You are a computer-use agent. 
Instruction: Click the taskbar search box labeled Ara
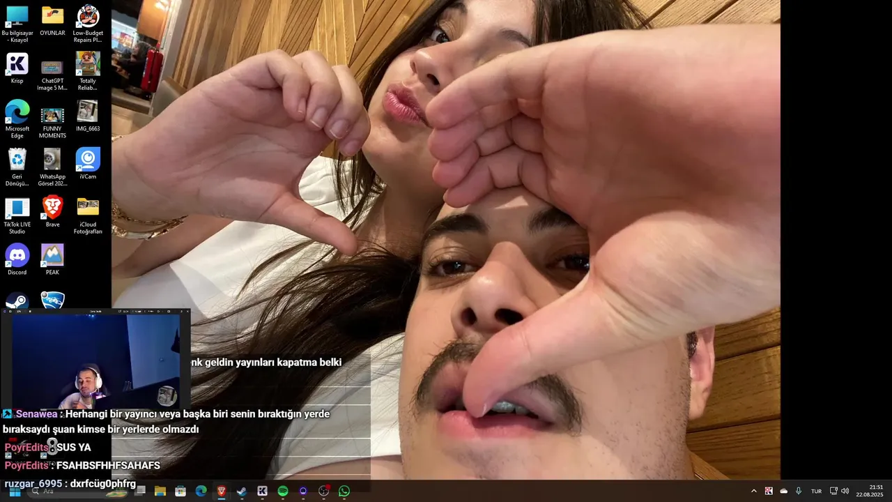(x=77, y=492)
